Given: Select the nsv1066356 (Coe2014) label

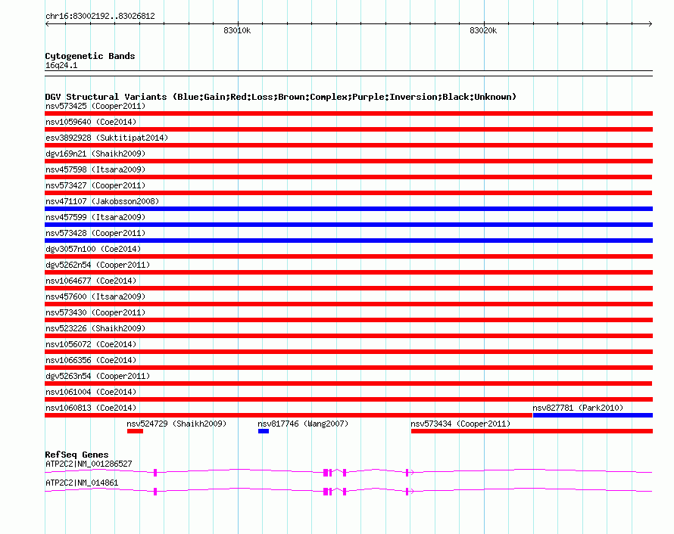Looking at the screenshot, I should pyautogui.click(x=91, y=360).
